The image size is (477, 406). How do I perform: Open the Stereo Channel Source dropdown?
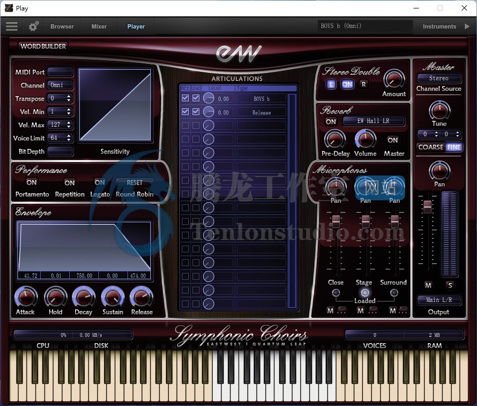coord(439,78)
